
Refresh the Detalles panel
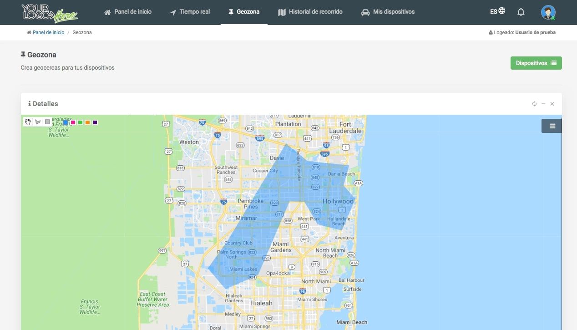(534, 104)
